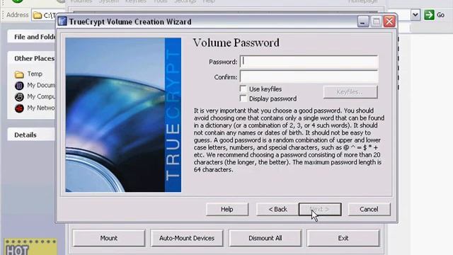The image size is (453, 255).
Task: Open My Documents icon in Other Places
Action: 19,86
